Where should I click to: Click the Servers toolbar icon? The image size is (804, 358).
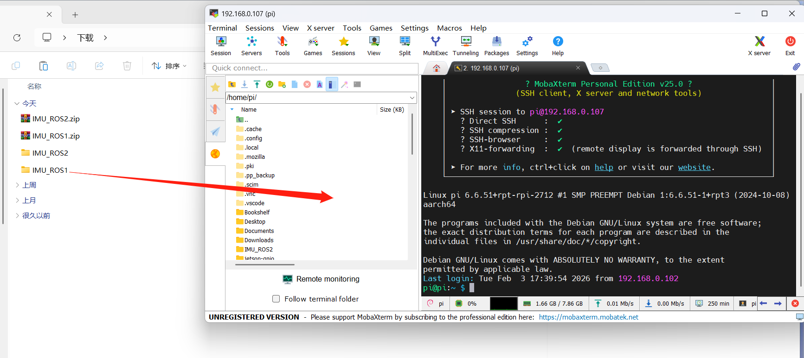point(251,46)
